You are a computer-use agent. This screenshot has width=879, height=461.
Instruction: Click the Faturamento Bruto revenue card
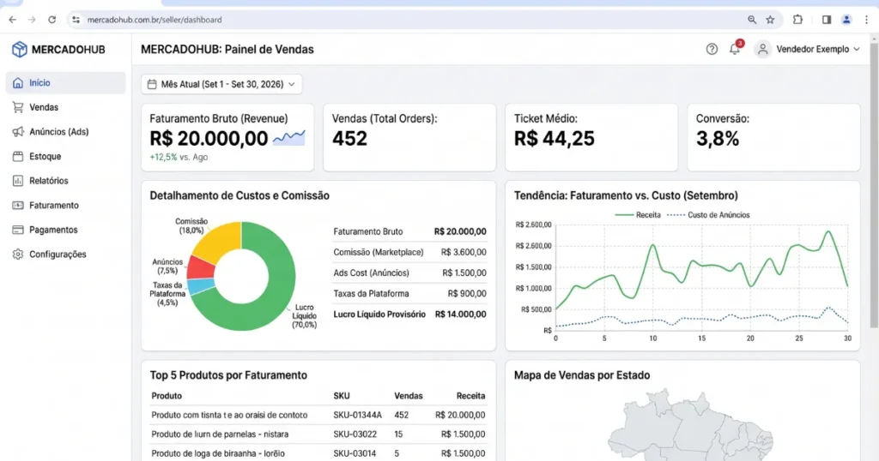pyautogui.click(x=227, y=137)
